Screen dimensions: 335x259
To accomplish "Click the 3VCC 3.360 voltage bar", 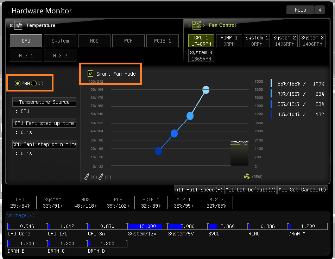I will pos(228,226).
